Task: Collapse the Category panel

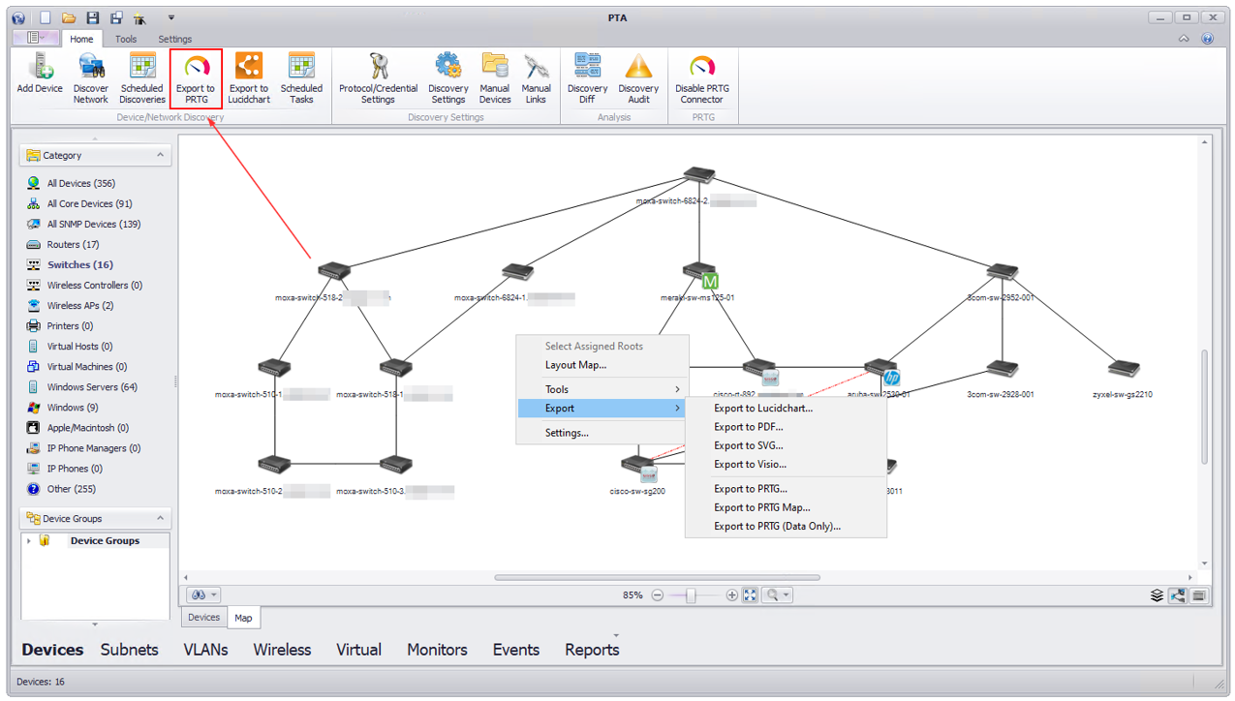Action: point(160,155)
